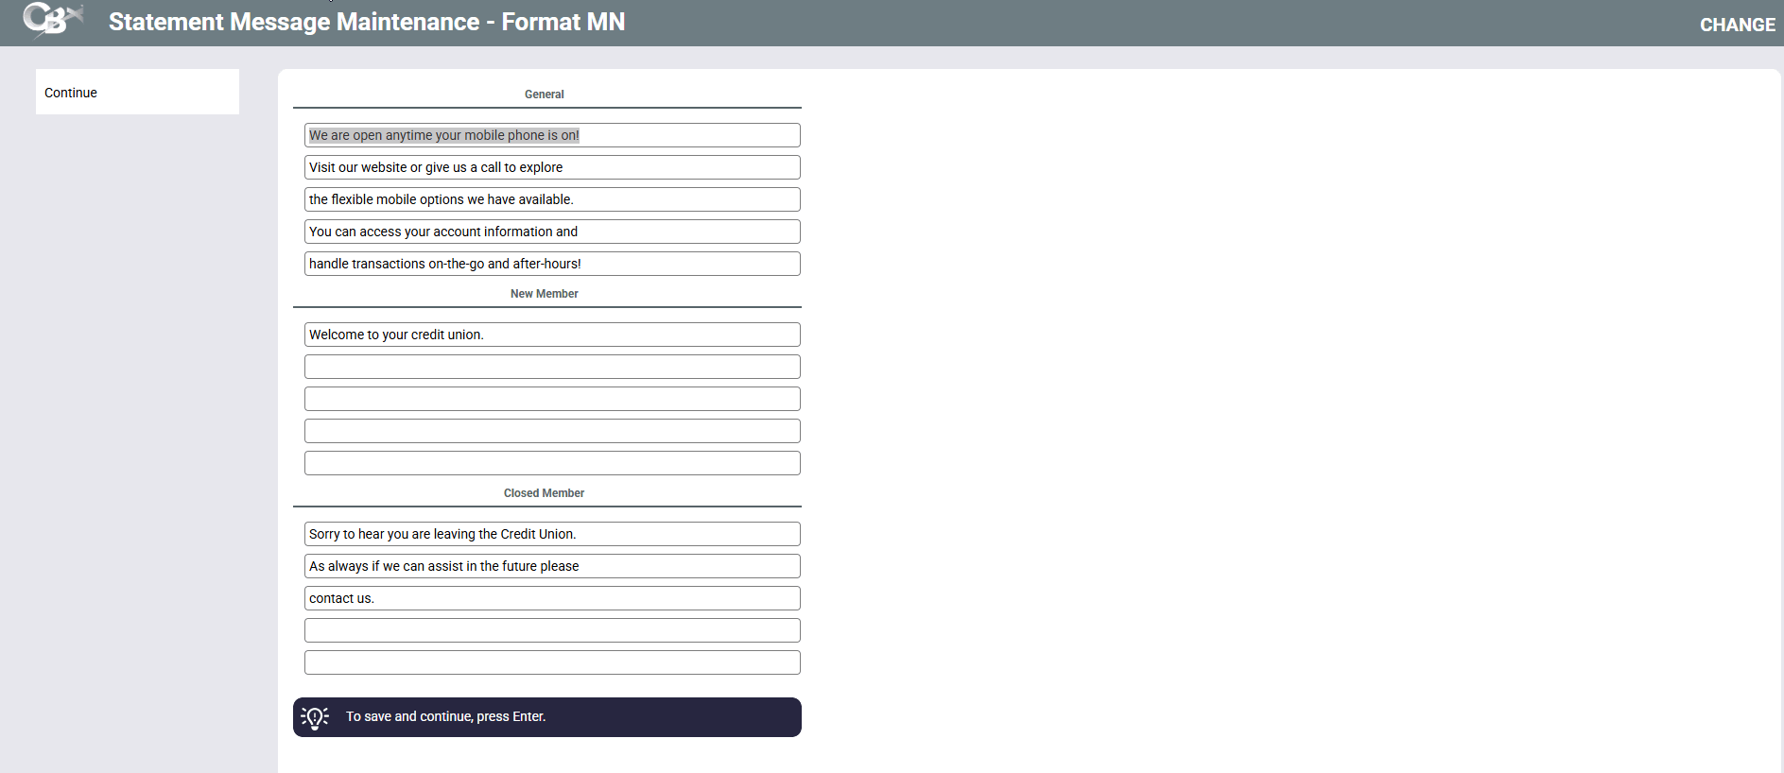Click the lightbulb tip icon
1784x773 pixels.
point(315,717)
